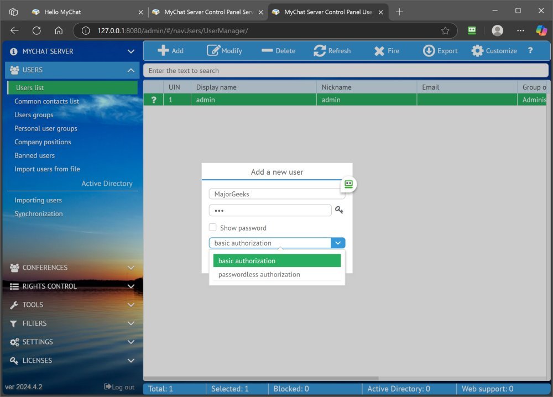Sort by Email column header

coord(467,87)
